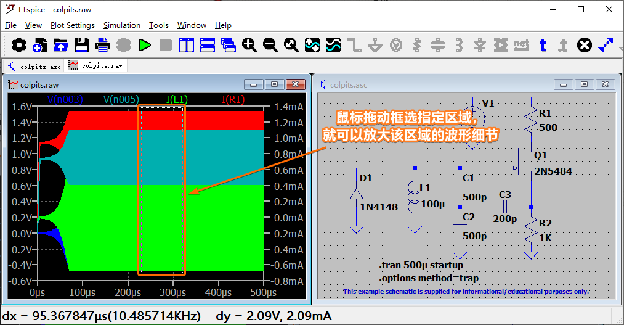Open the Simulation menu
The height and width of the screenshot is (325, 624).
pyautogui.click(x=122, y=25)
